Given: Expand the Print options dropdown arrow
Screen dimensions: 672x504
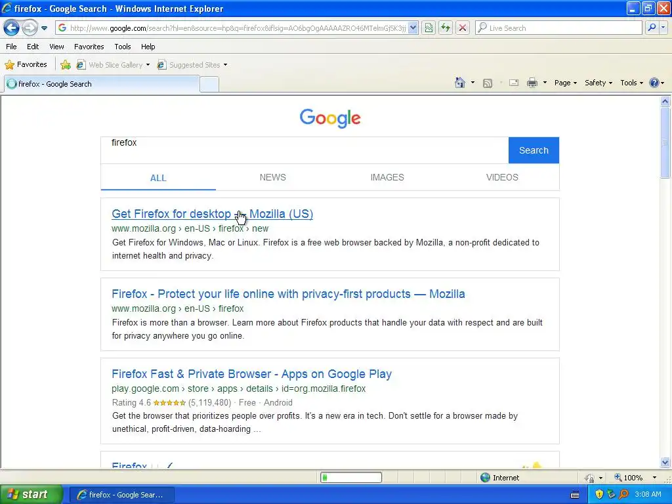Looking at the screenshot, I should point(545,83).
